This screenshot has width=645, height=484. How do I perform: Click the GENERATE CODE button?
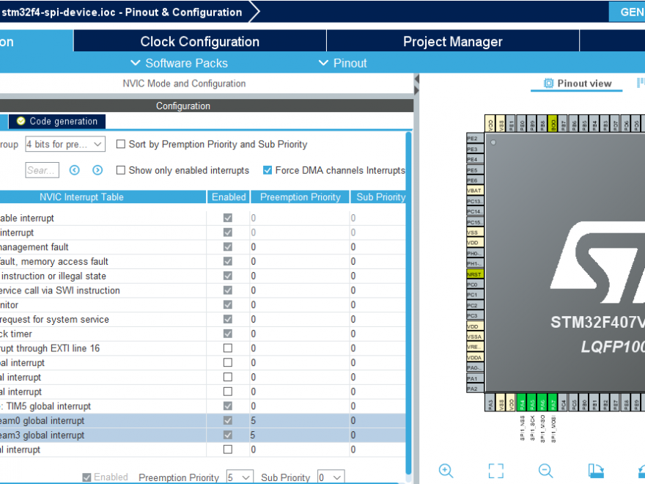[632, 12]
